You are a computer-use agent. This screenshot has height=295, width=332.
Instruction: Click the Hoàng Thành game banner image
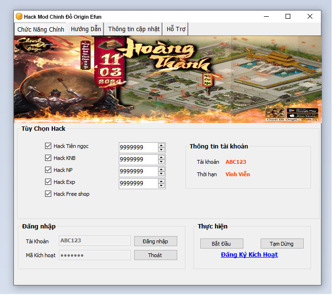click(x=168, y=79)
